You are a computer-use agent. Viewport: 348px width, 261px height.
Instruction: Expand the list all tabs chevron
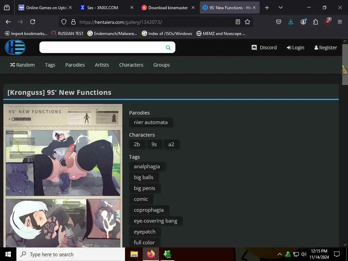click(x=280, y=7)
